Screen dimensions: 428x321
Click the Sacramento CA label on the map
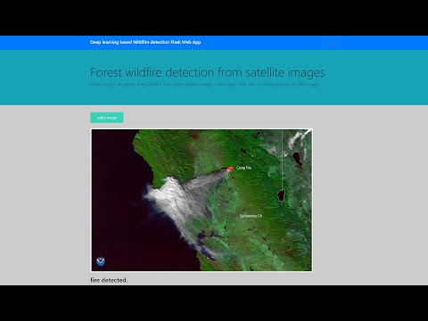(251, 216)
